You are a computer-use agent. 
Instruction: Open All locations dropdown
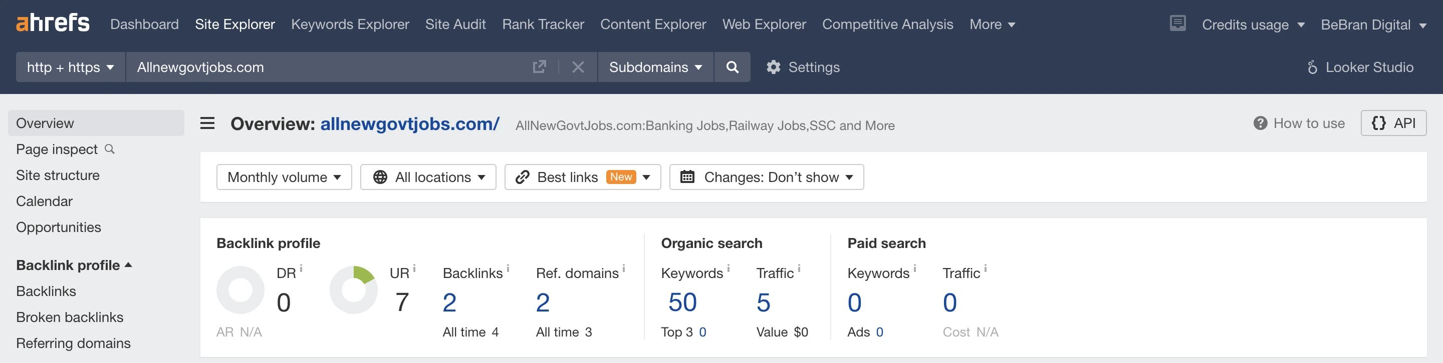(x=428, y=176)
